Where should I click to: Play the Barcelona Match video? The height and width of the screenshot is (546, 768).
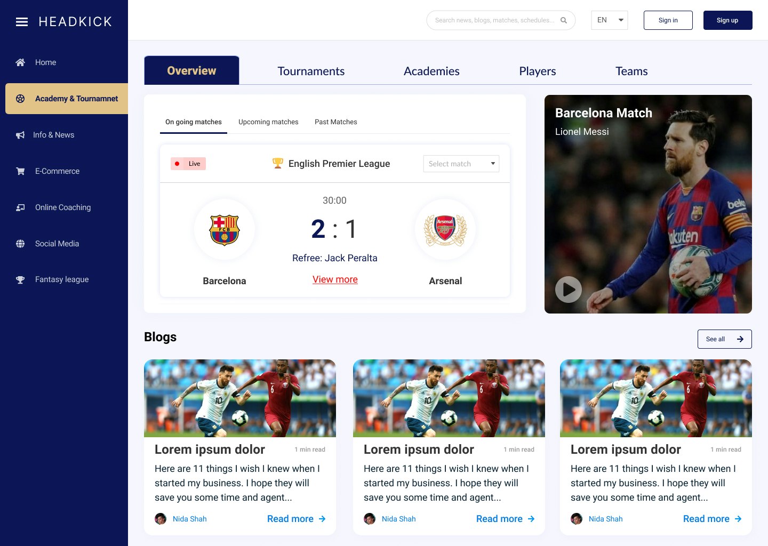pyautogui.click(x=569, y=290)
